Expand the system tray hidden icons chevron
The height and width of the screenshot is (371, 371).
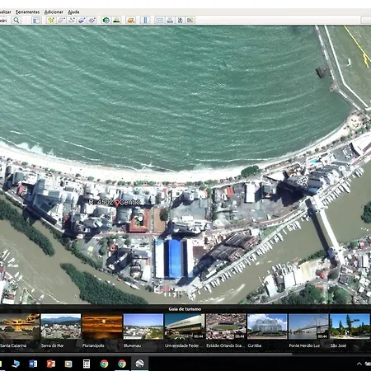359,364
